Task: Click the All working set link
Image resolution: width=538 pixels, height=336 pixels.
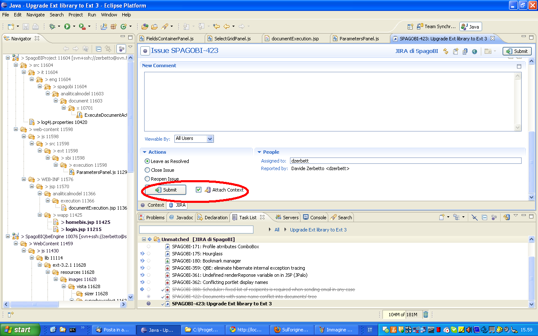Action: click(x=277, y=230)
